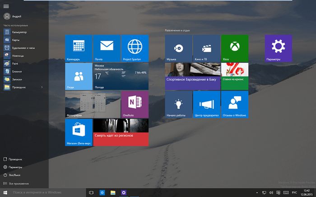Click the Развлечения и отдых group header

177,30
